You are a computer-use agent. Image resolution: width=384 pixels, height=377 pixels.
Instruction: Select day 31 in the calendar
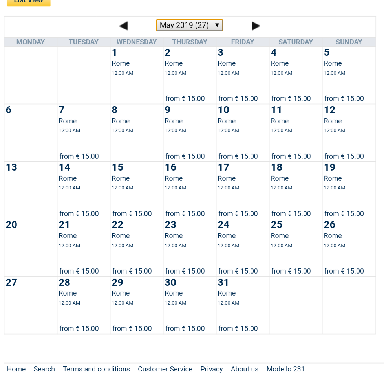point(223,283)
